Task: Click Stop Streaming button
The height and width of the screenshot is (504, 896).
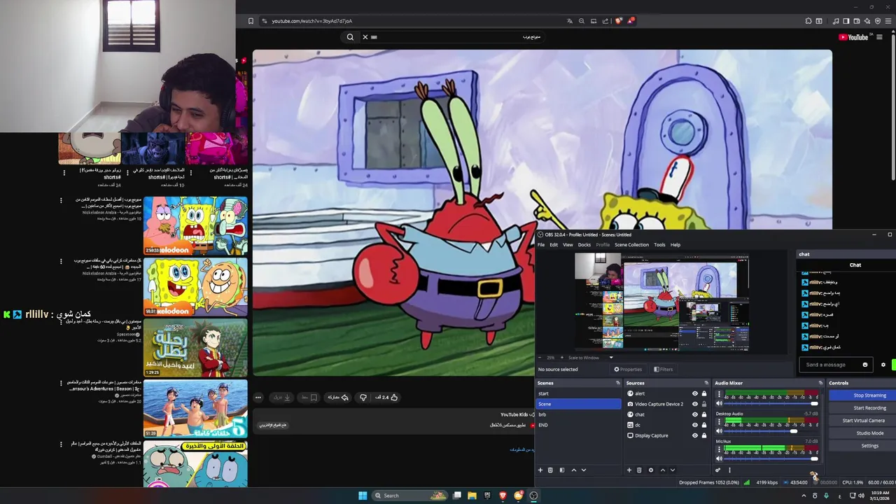Action: [869, 395]
